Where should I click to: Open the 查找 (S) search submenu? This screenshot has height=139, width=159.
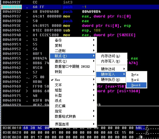coord(73,61)
